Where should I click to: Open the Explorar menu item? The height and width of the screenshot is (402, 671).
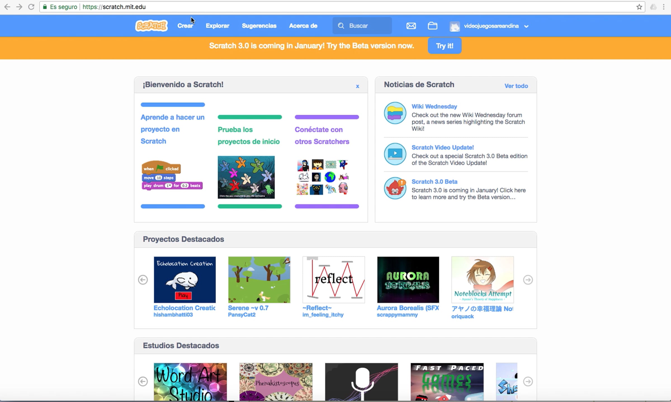coord(218,26)
